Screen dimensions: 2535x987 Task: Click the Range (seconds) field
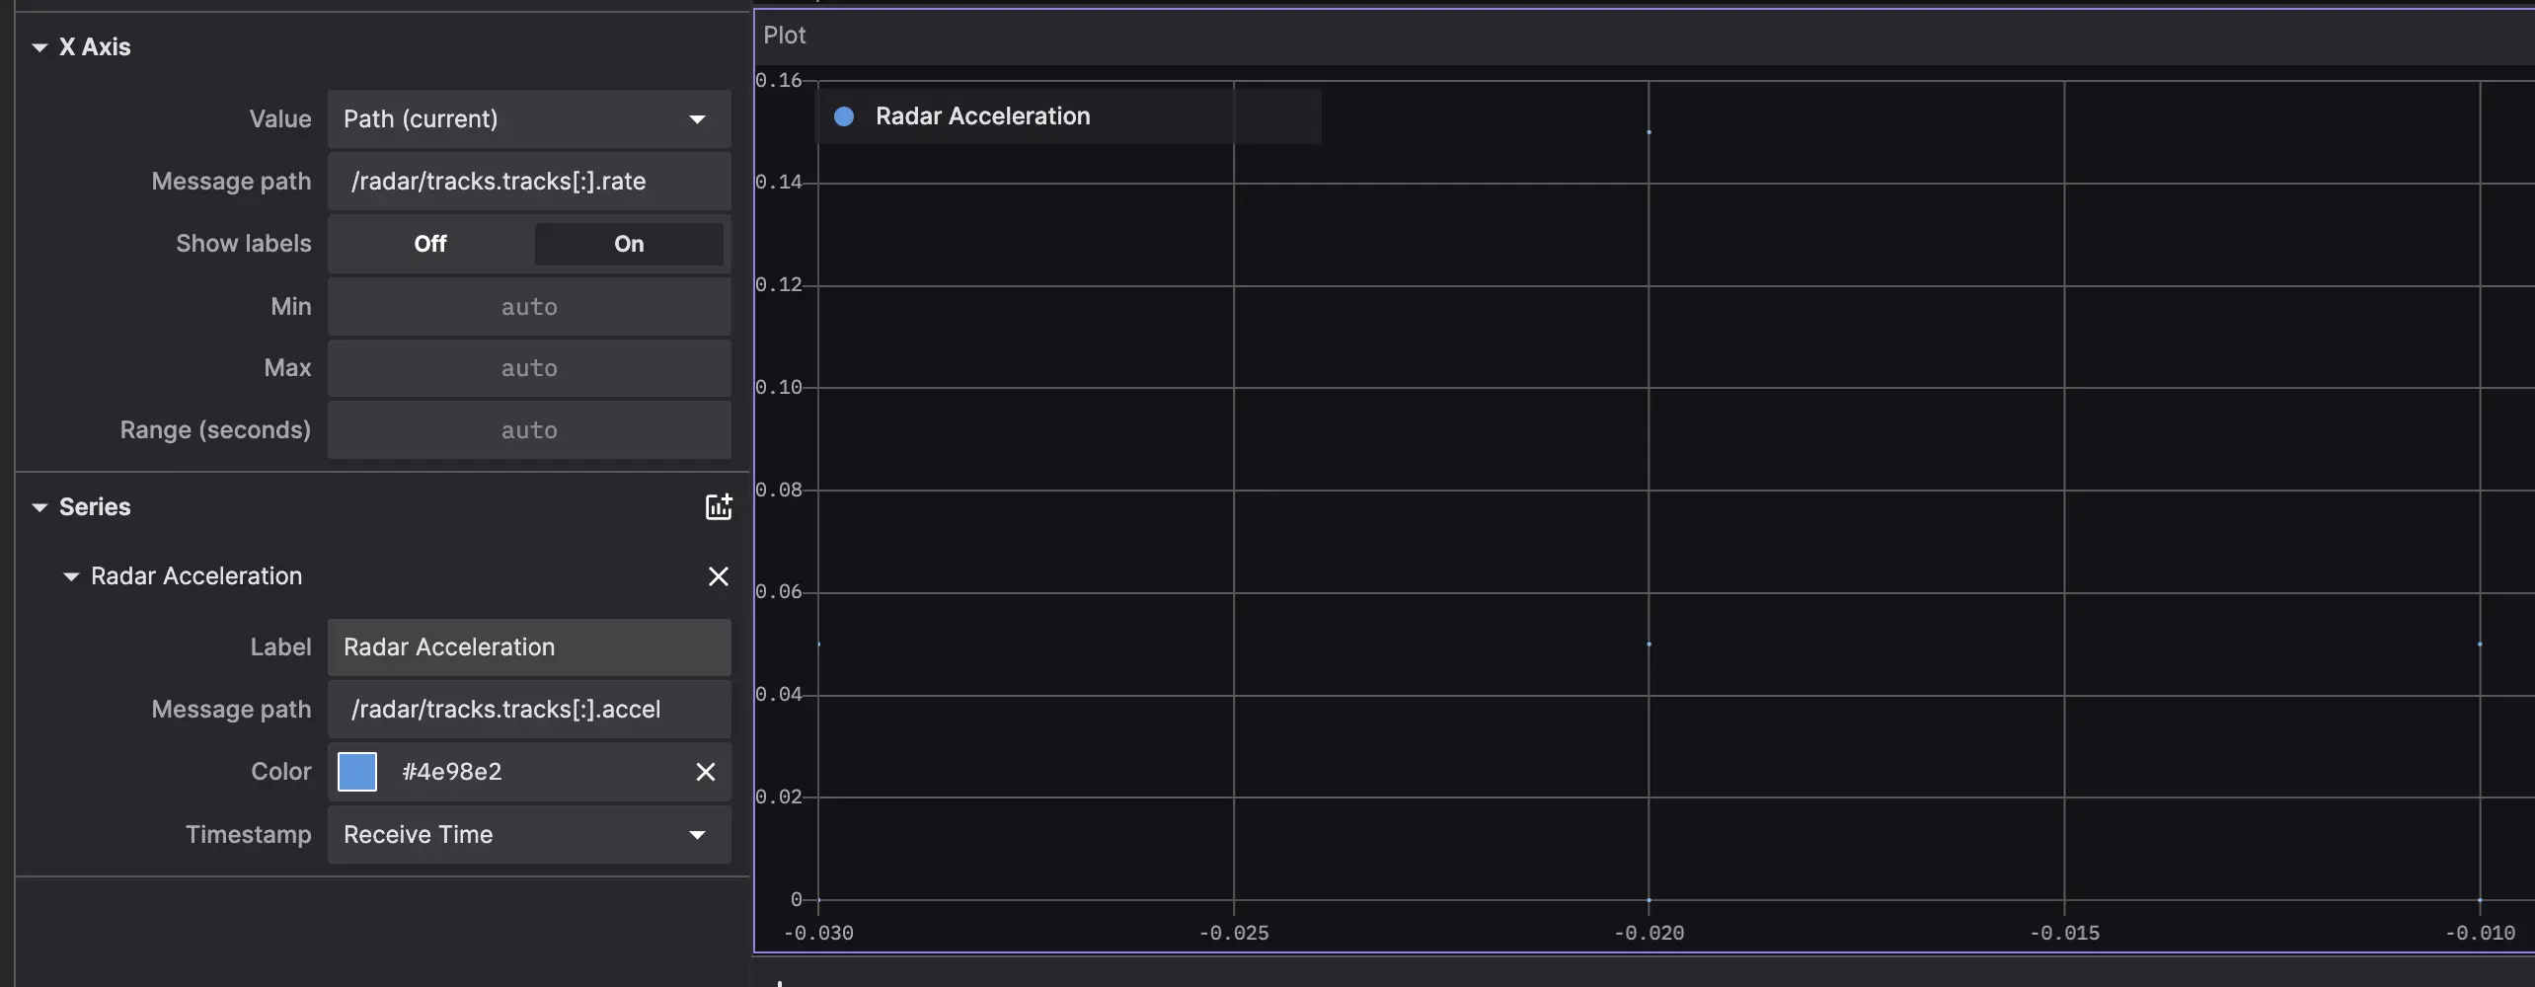(529, 430)
